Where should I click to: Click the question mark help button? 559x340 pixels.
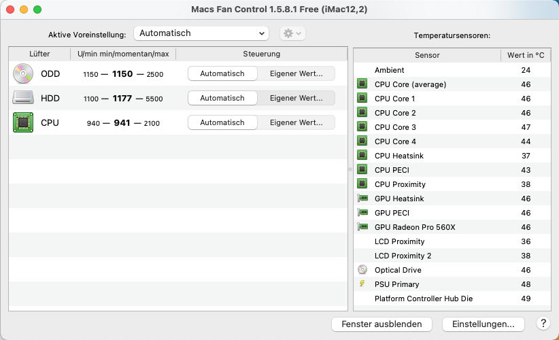[x=543, y=324]
